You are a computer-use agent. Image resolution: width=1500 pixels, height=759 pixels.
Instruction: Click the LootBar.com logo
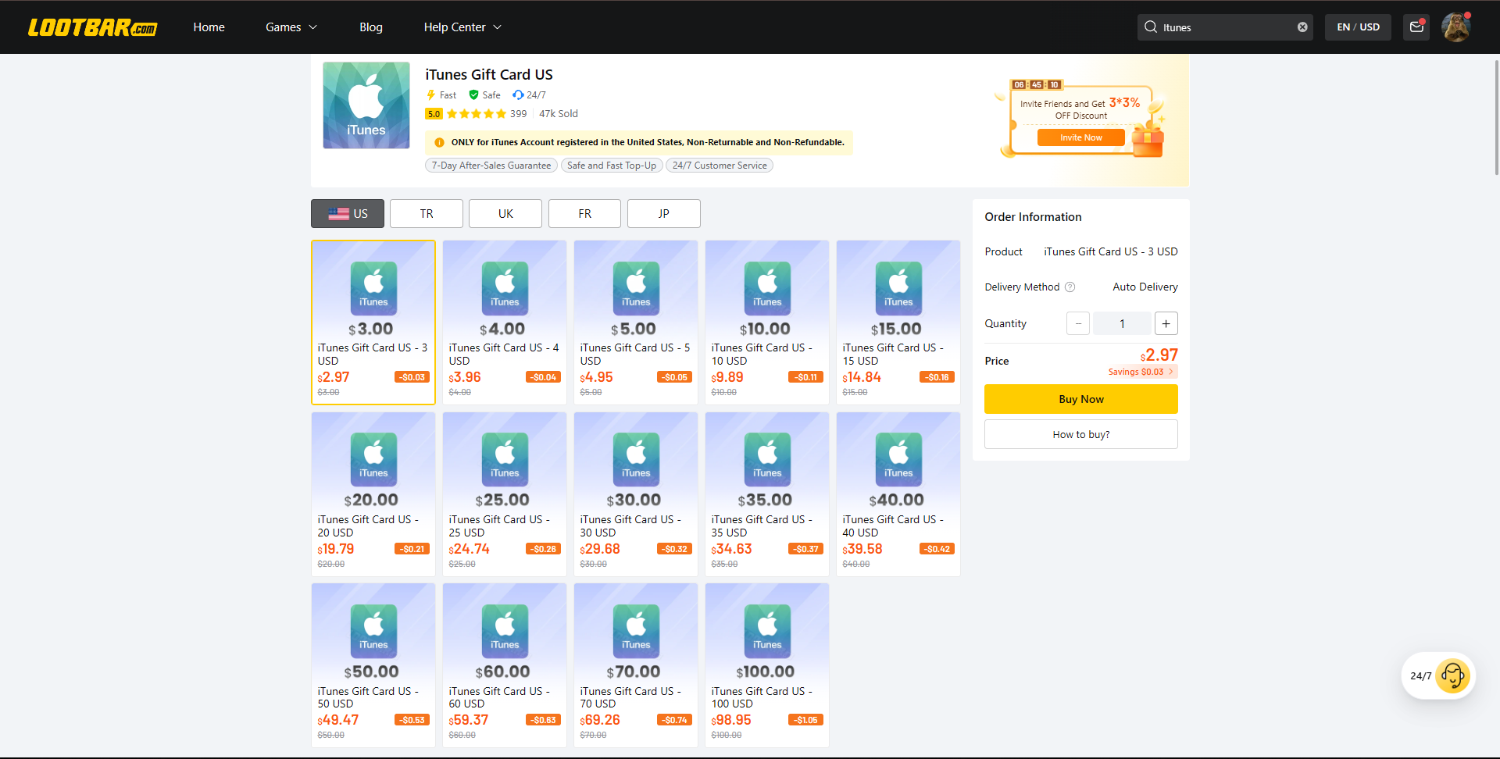(92, 27)
